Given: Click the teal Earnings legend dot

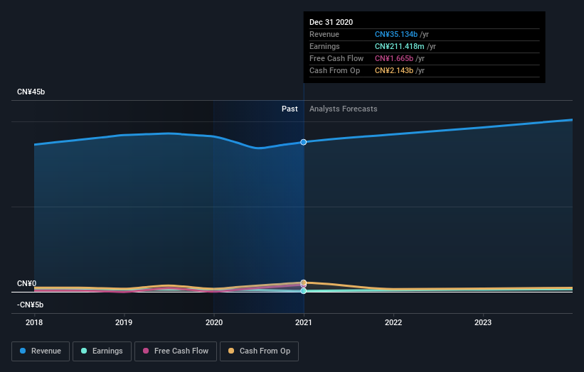Looking at the screenshot, I should pos(84,351).
